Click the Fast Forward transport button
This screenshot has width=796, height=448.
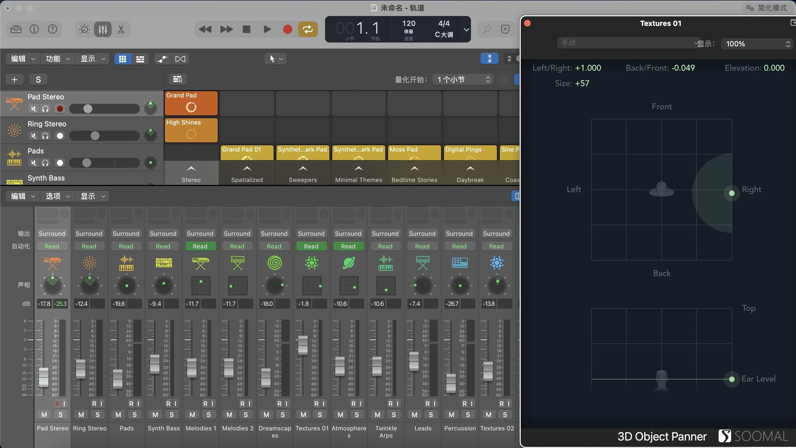click(227, 29)
